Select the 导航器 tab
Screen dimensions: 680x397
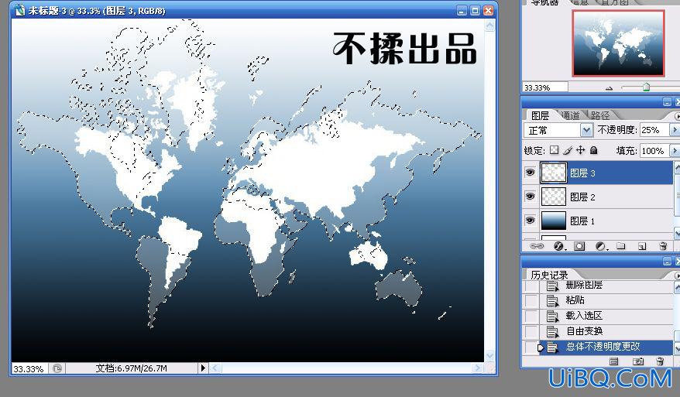544,2
